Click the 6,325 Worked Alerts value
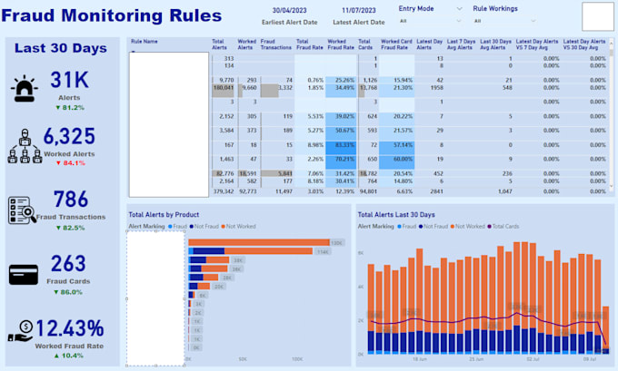Image resolution: width=618 pixels, height=371 pixels. (x=69, y=137)
